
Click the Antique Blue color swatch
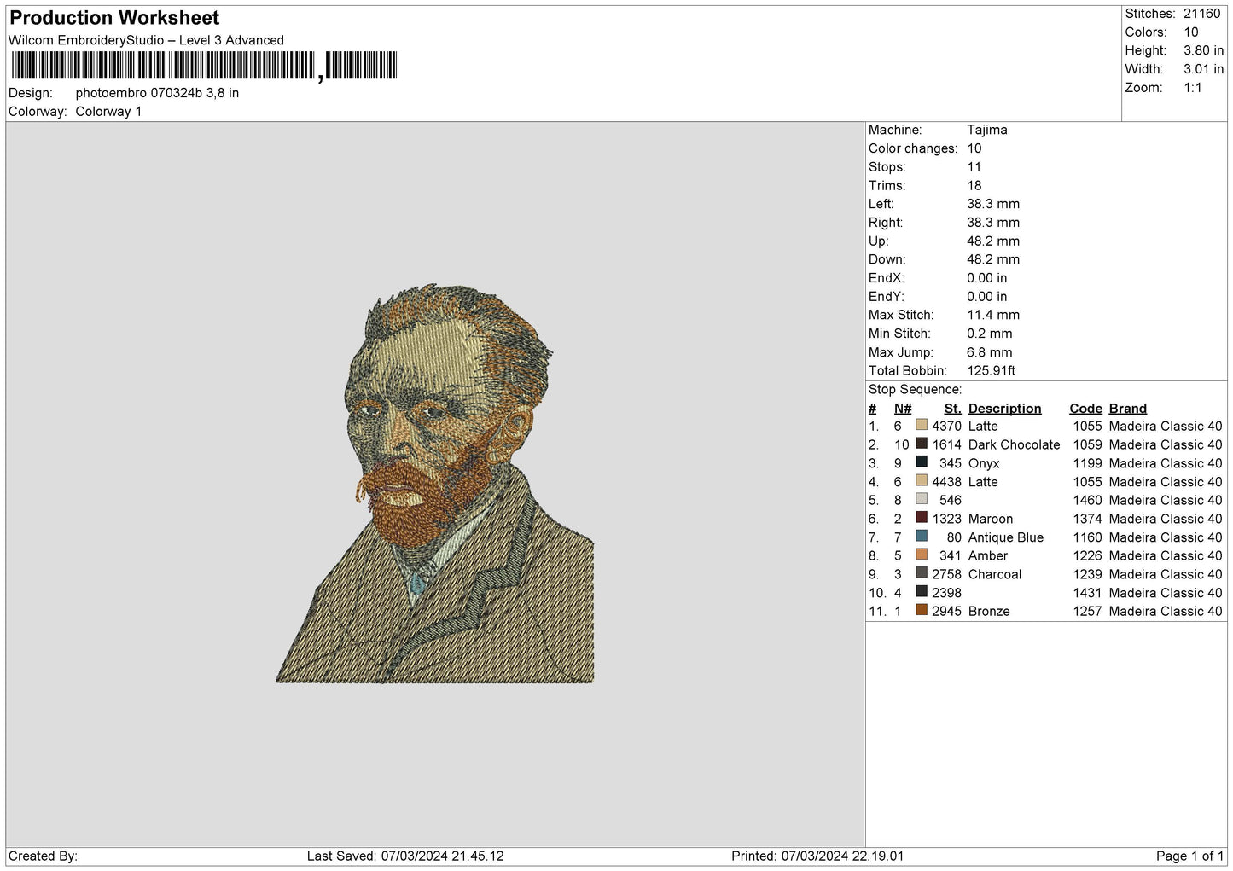[x=922, y=537]
